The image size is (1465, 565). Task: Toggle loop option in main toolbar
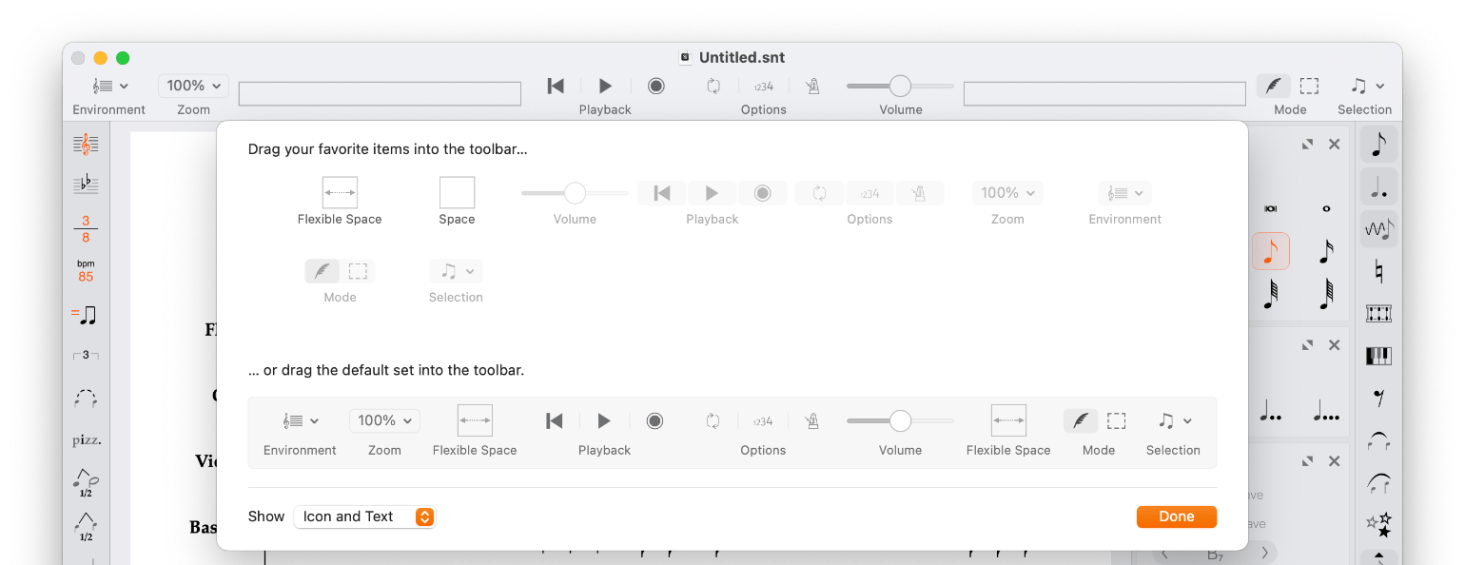click(x=713, y=86)
